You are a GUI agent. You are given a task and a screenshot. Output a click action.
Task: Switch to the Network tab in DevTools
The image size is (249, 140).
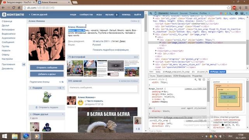click(174, 13)
